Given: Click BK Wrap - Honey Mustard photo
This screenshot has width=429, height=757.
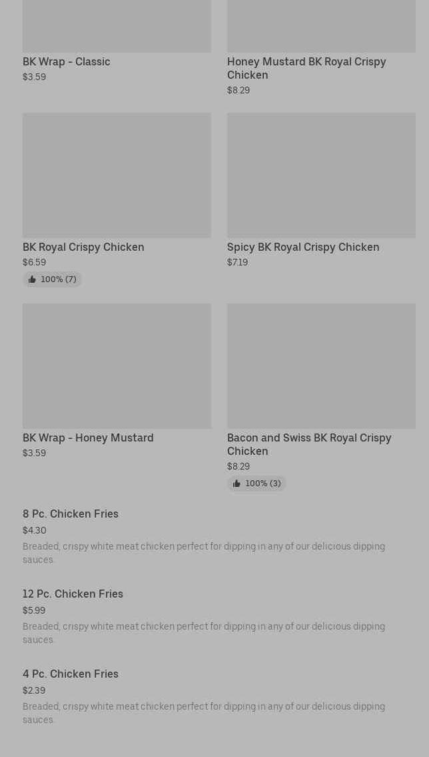Looking at the screenshot, I should [117, 365].
